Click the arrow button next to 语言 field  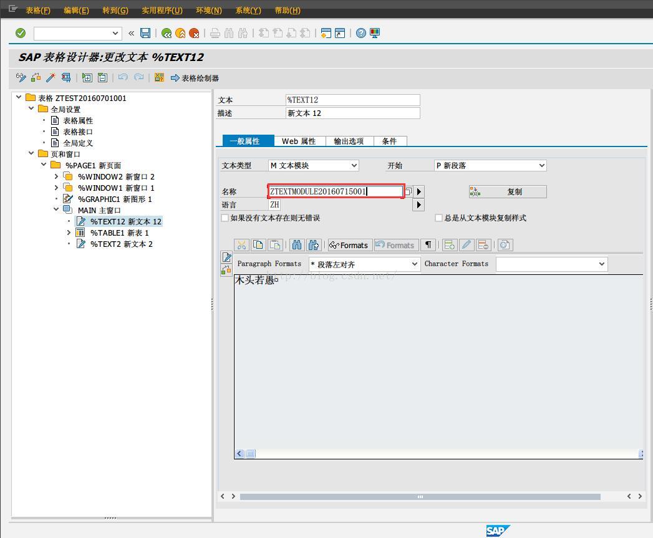pos(418,205)
